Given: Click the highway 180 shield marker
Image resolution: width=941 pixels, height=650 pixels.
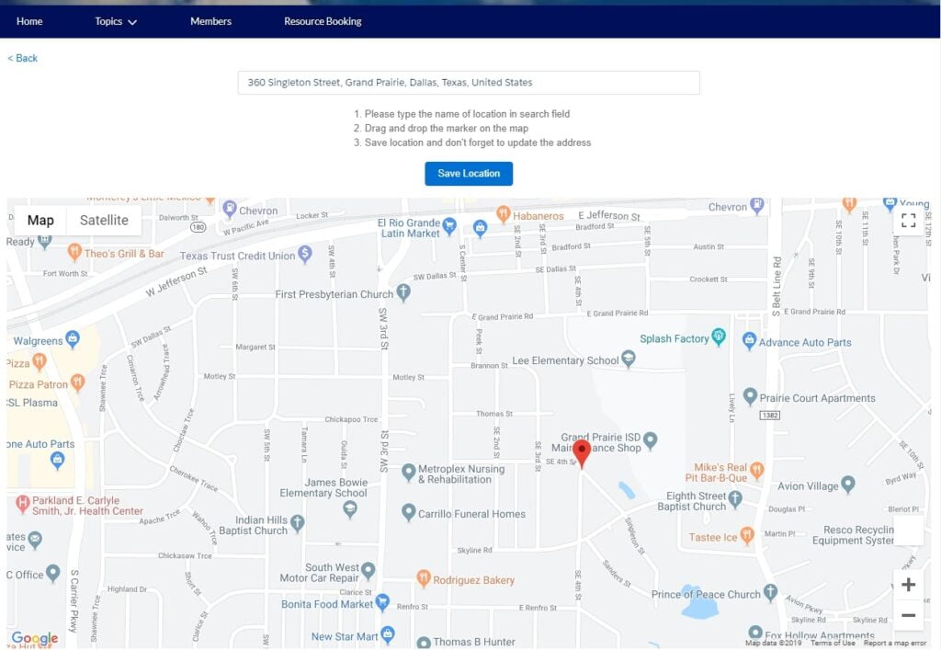Looking at the screenshot, I should (198, 227).
